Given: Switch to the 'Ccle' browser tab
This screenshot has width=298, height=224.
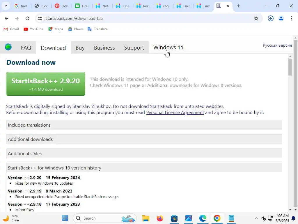Looking at the screenshot, I should [x=123, y=6].
